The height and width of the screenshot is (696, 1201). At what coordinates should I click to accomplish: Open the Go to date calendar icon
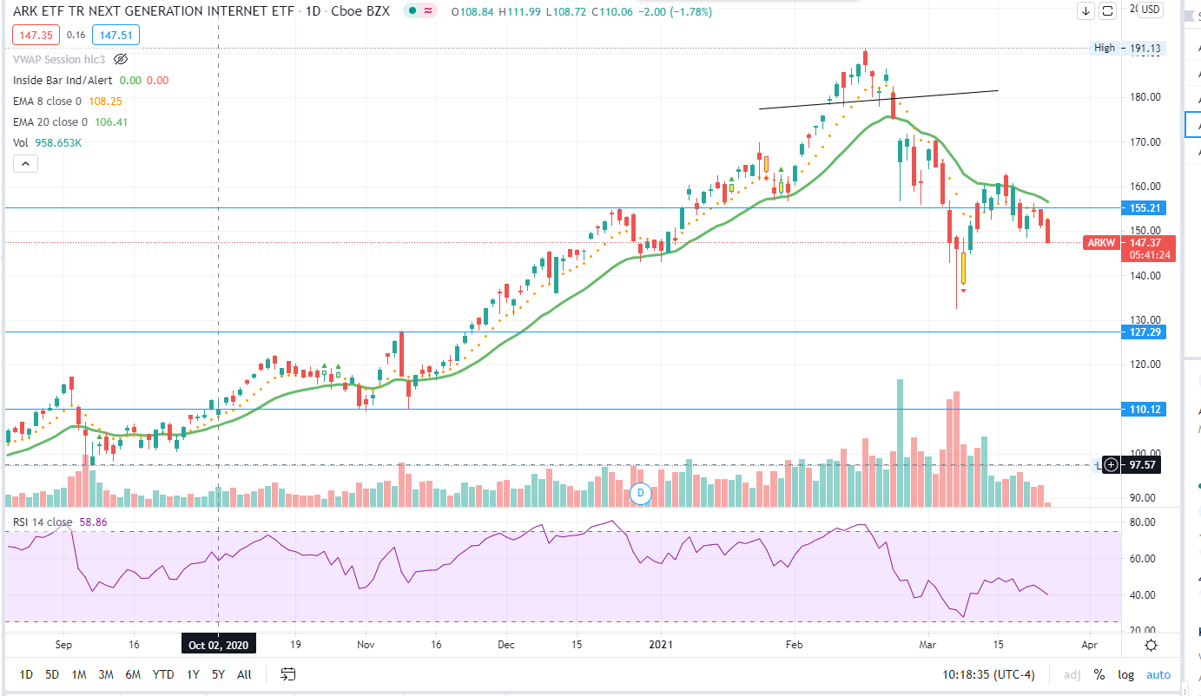(288, 674)
